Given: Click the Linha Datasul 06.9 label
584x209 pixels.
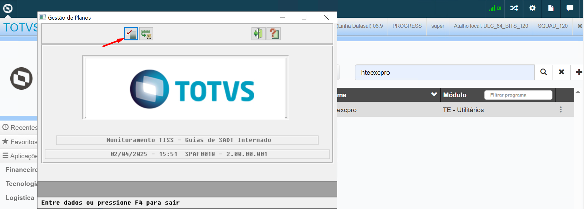Looking at the screenshot, I should 360,26.
